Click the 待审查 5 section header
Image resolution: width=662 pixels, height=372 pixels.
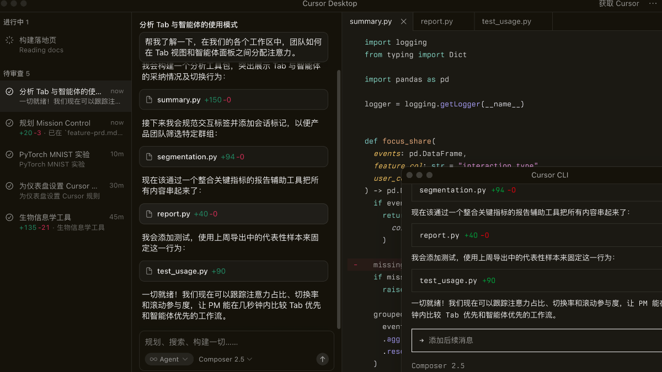click(x=17, y=73)
